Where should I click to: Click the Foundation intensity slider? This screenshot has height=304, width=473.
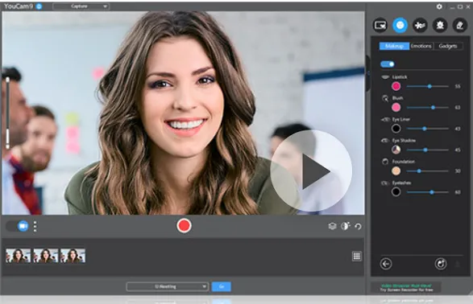(427, 171)
